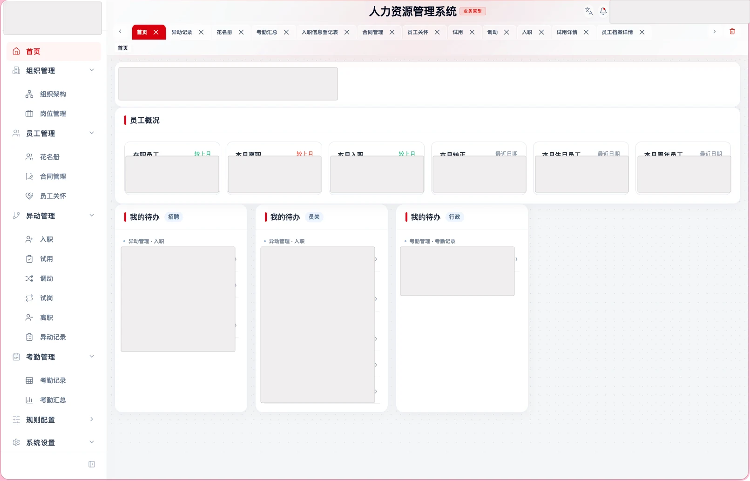The image size is (750, 481).
Task: Click the 业务原型 badge beside the title
Action: (473, 11)
